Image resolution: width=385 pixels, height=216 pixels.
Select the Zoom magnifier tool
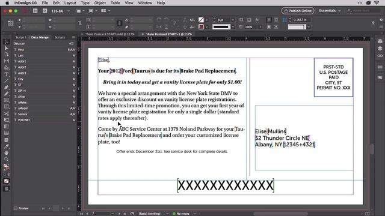tap(7, 160)
